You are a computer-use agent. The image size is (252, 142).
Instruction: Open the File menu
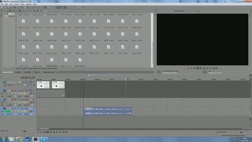coord(2,4)
